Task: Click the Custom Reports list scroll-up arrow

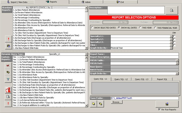Action: pos(86,57)
